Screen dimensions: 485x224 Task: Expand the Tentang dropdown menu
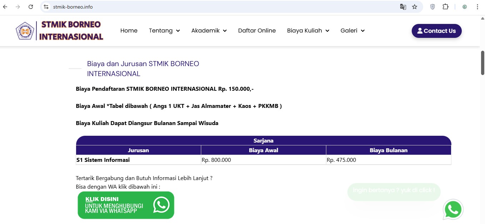(x=164, y=31)
